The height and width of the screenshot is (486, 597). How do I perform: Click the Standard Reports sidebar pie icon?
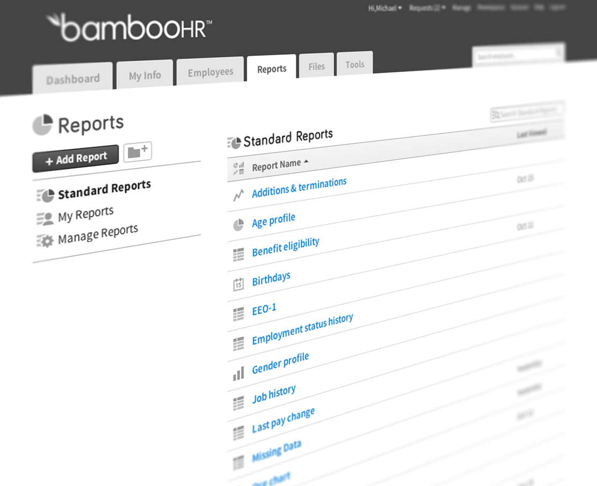(x=45, y=195)
